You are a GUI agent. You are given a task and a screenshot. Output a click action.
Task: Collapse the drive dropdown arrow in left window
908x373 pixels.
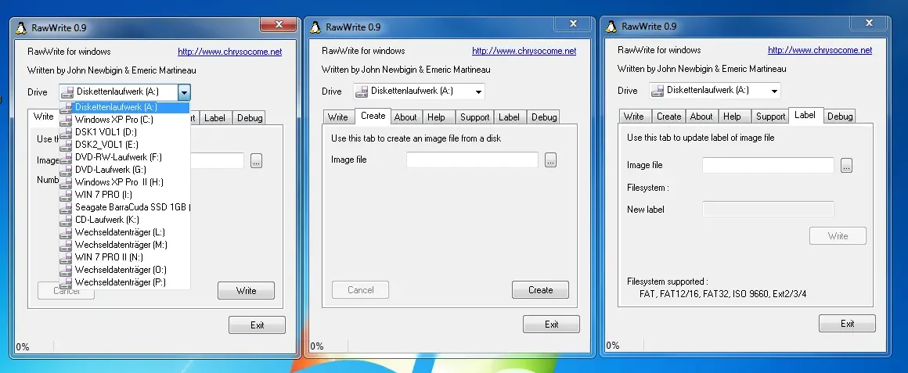pos(184,92)
